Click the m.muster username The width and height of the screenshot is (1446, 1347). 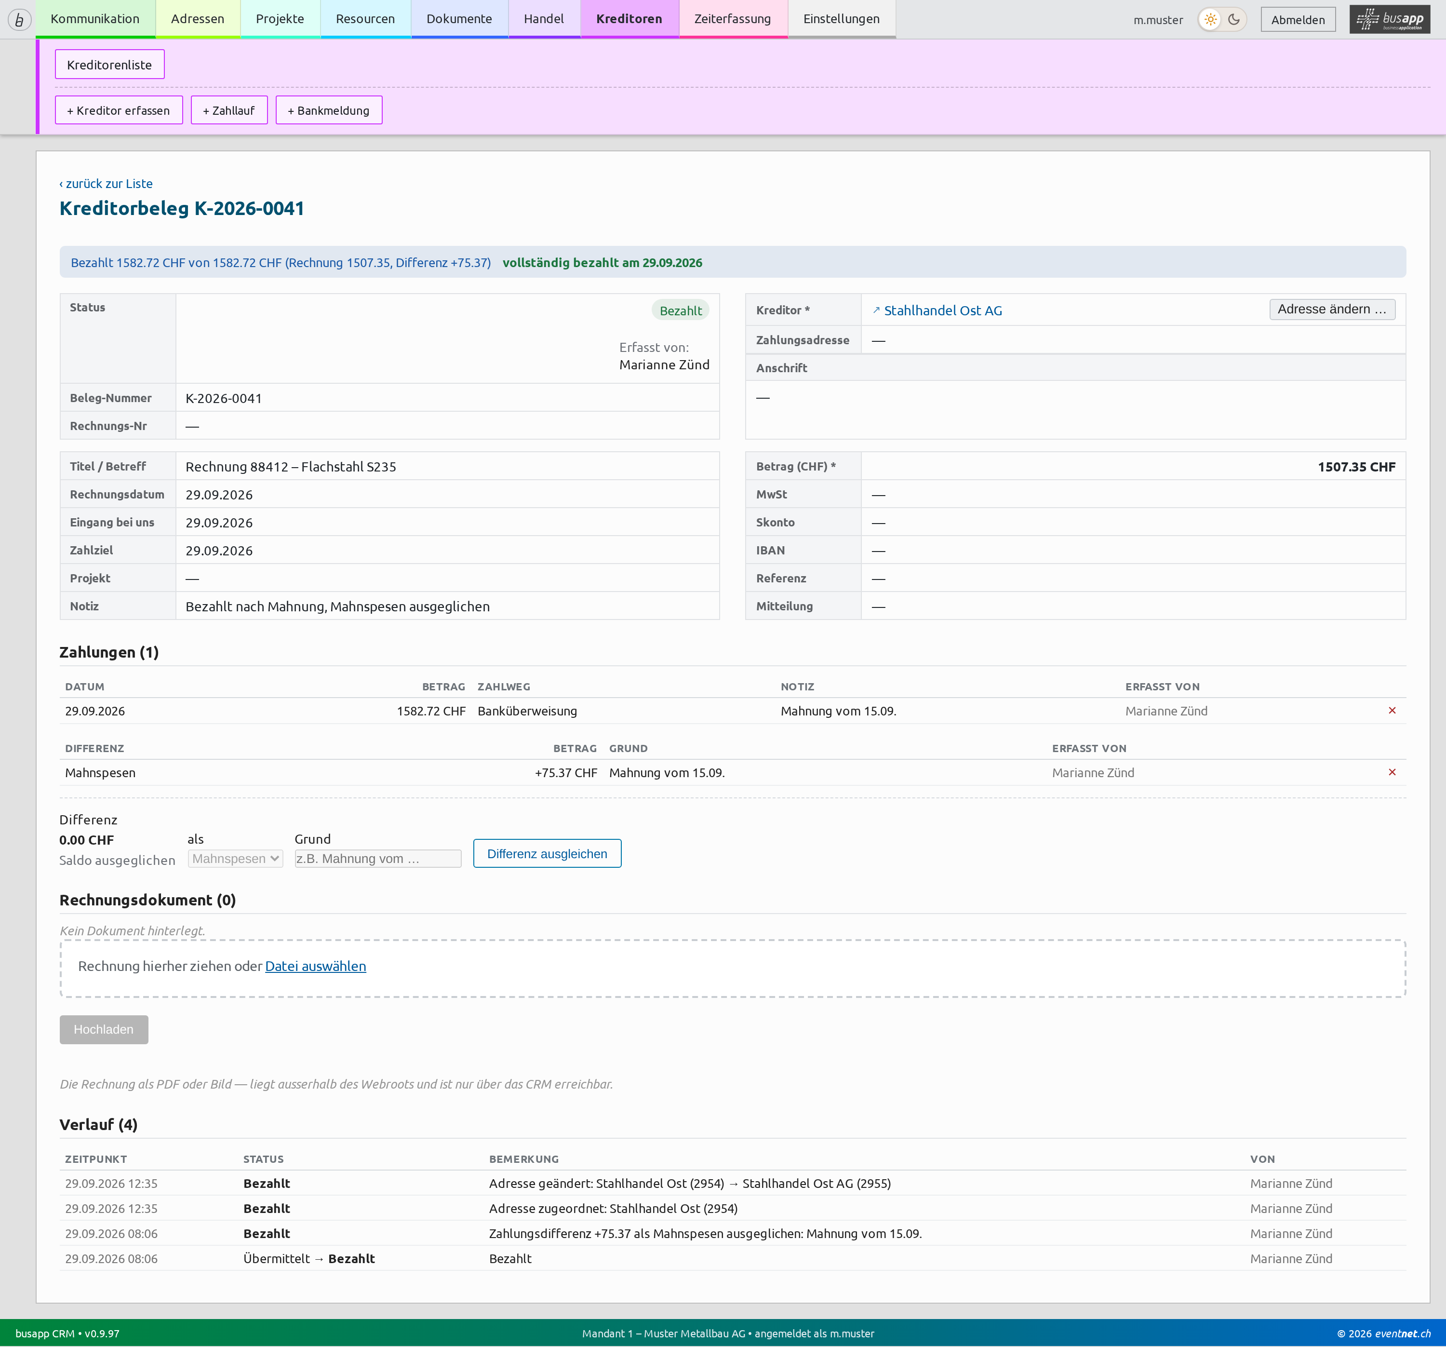[1158, 20]
